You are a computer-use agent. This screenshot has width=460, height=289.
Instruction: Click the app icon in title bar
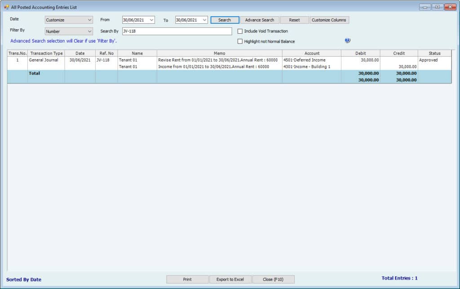[6, 7]
